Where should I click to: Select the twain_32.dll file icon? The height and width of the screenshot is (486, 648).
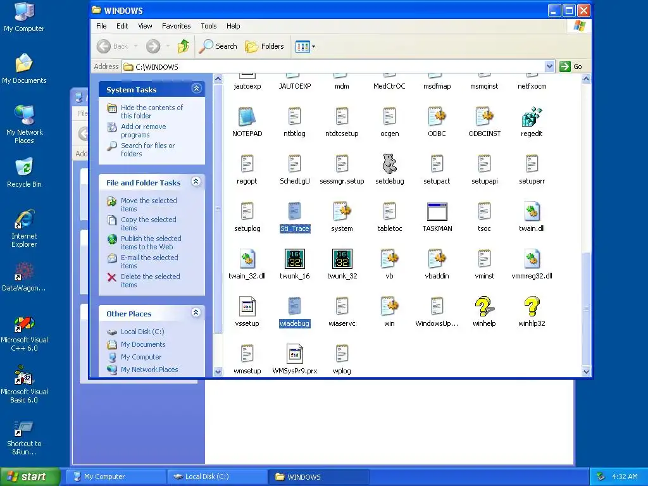tap(247, 259)
